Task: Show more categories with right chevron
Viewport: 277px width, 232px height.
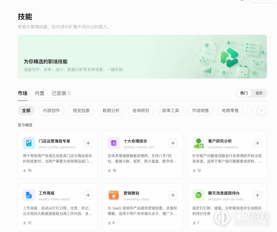Action: [x=261, y=111]
